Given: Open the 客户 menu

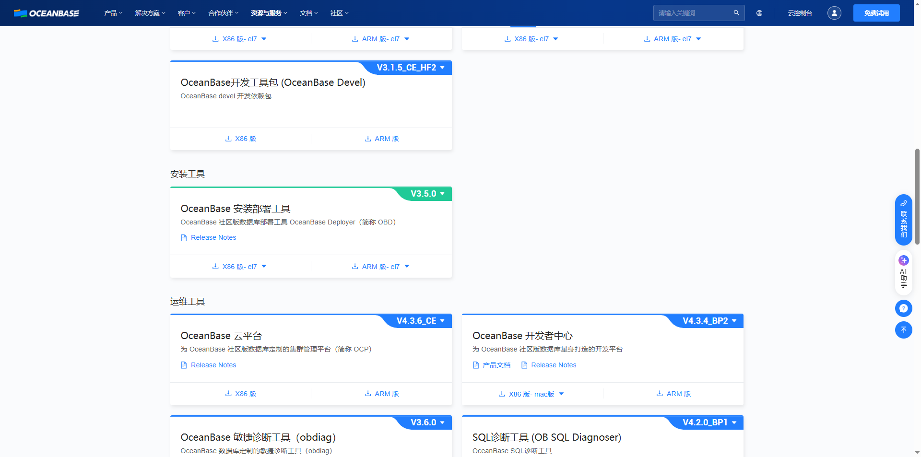Looking at the screenshot, I should [187, 13].
